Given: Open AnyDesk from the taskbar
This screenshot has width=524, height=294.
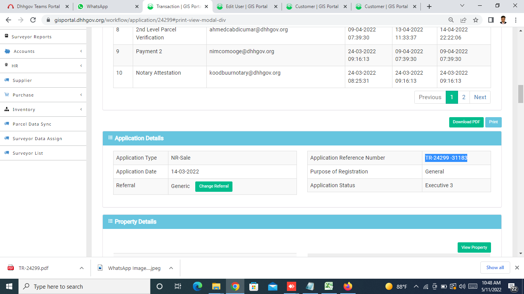Looking at the screenshot, I should [291, 286].
